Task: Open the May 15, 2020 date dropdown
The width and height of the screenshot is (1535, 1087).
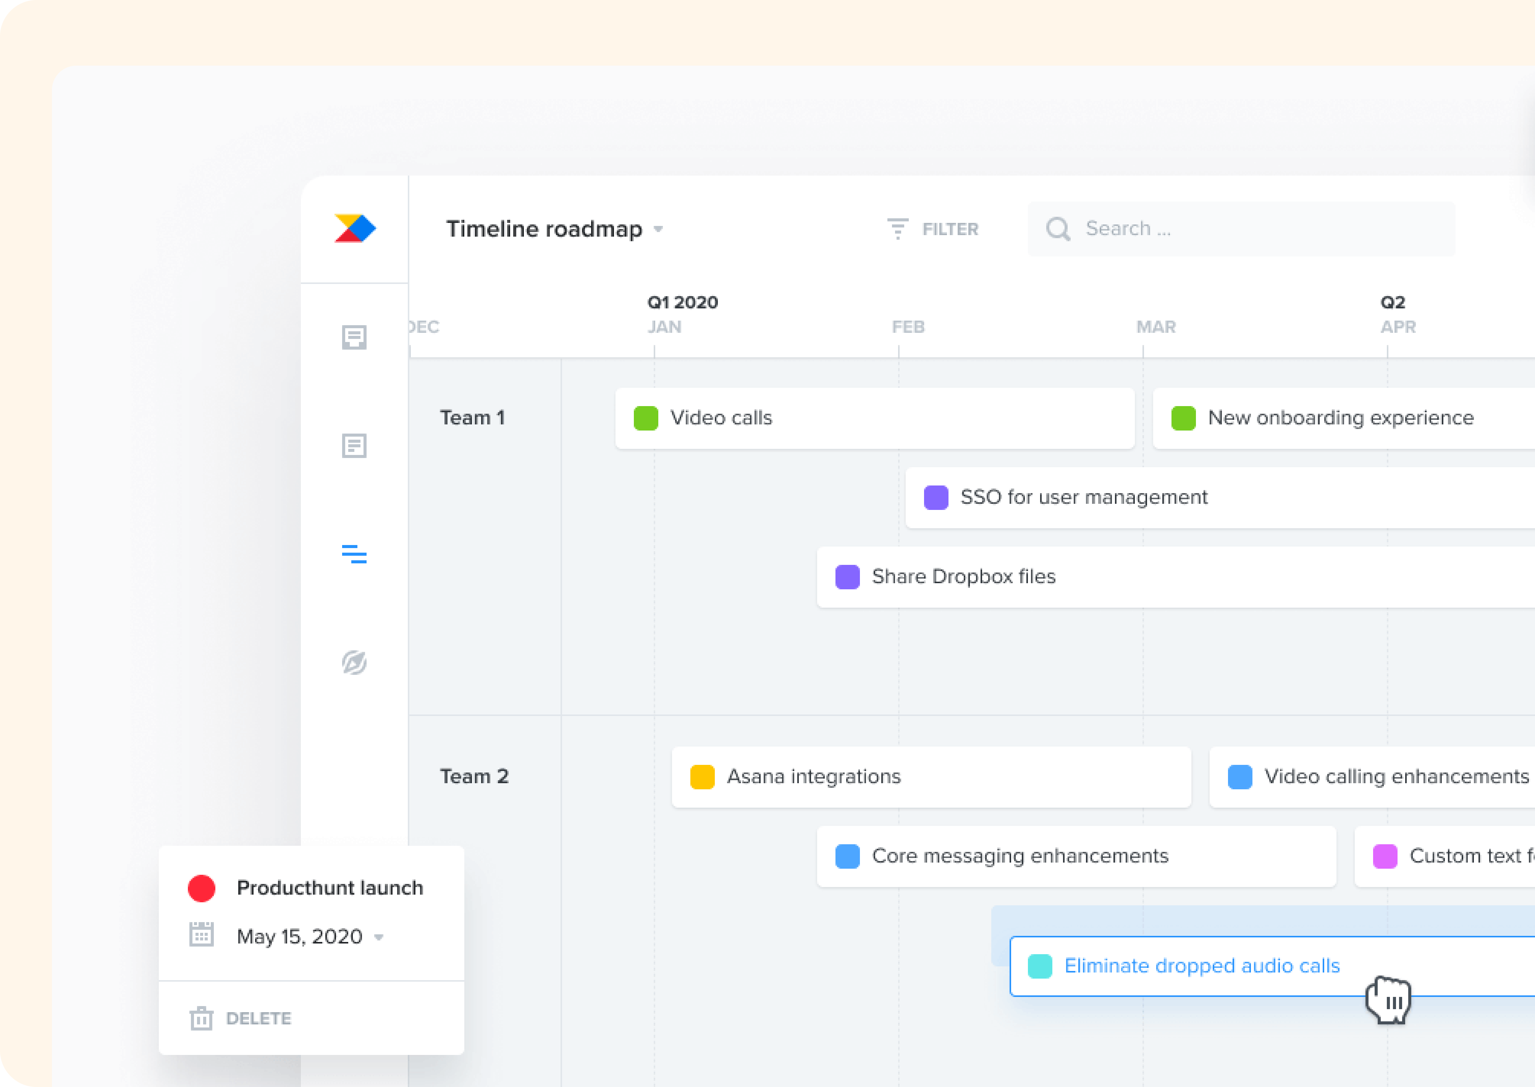Action: [x=379, y=937]
